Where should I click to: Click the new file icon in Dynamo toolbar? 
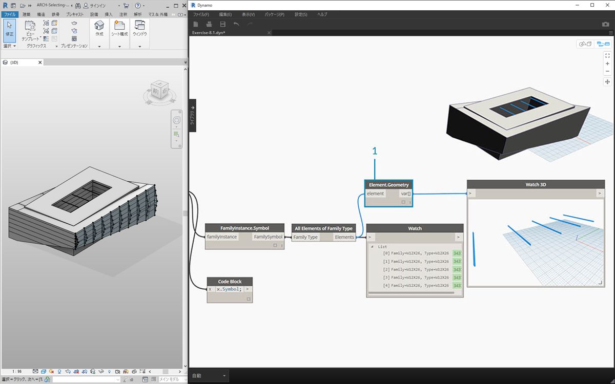click(x=196, y=24)
